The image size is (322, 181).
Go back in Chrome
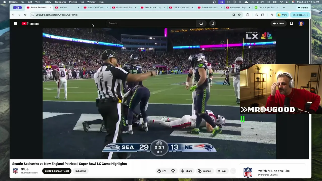tap(13, 15)
